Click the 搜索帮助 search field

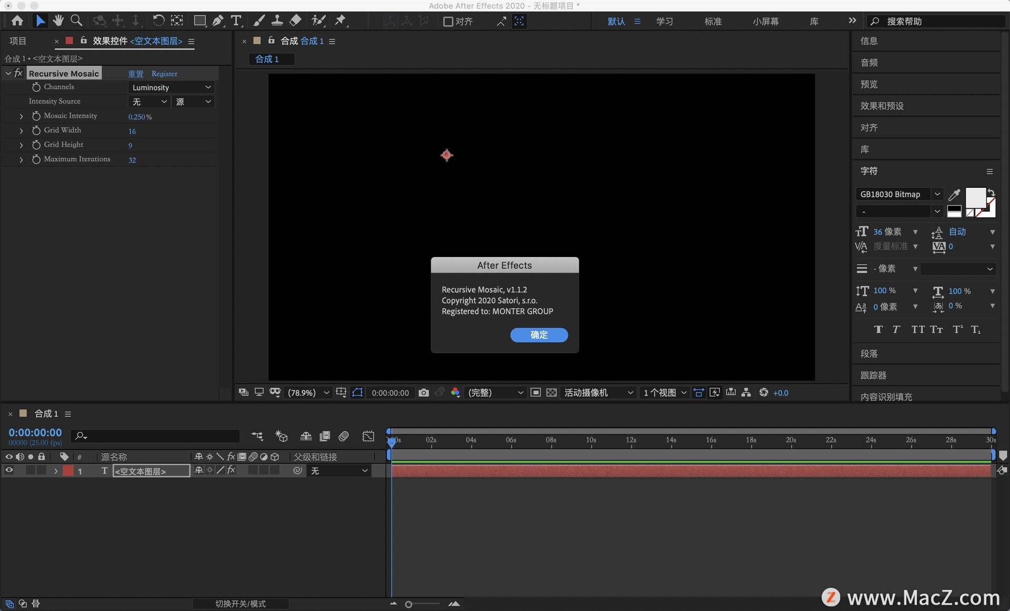coord(936,21)
